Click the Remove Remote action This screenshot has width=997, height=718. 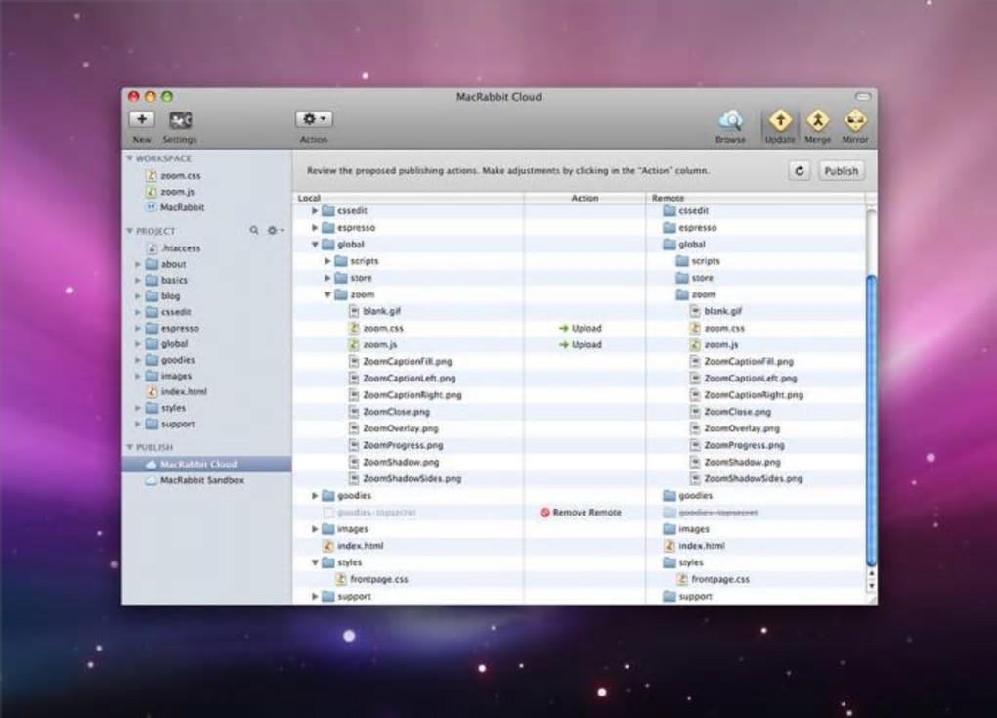(x=581, y=513)
